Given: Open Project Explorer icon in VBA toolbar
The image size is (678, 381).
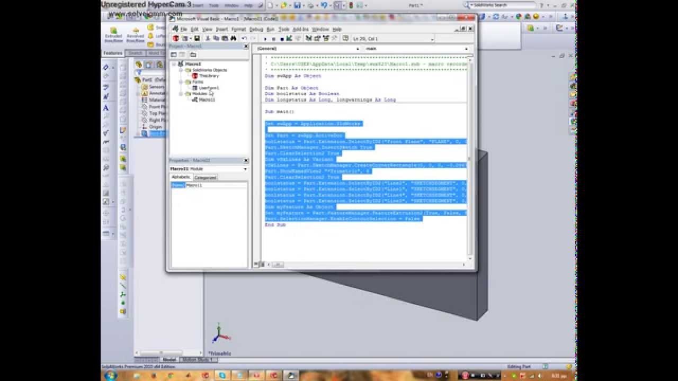Looking at the screenshot, I should (x=309, y=39).
